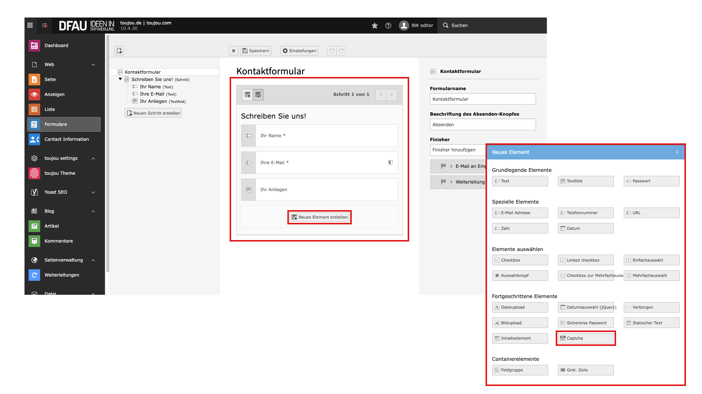Go to next form step arrow
702x394 pixels.
point(392,94)
